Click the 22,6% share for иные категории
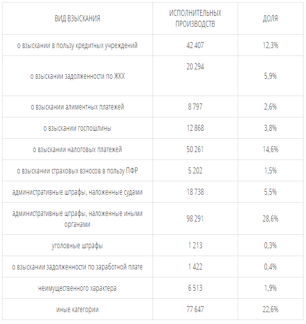This screenshot has width=306, height=324. [270, 309]
